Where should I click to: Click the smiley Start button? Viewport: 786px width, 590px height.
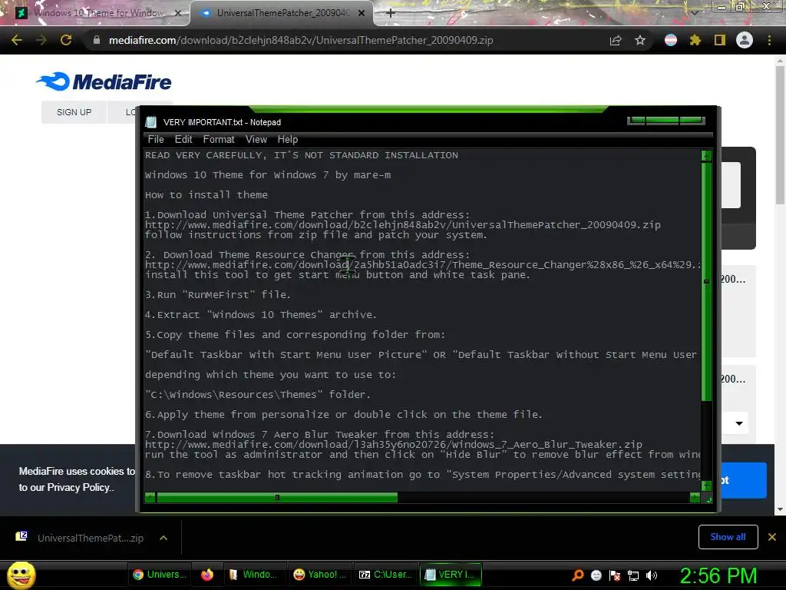[21, 575]
